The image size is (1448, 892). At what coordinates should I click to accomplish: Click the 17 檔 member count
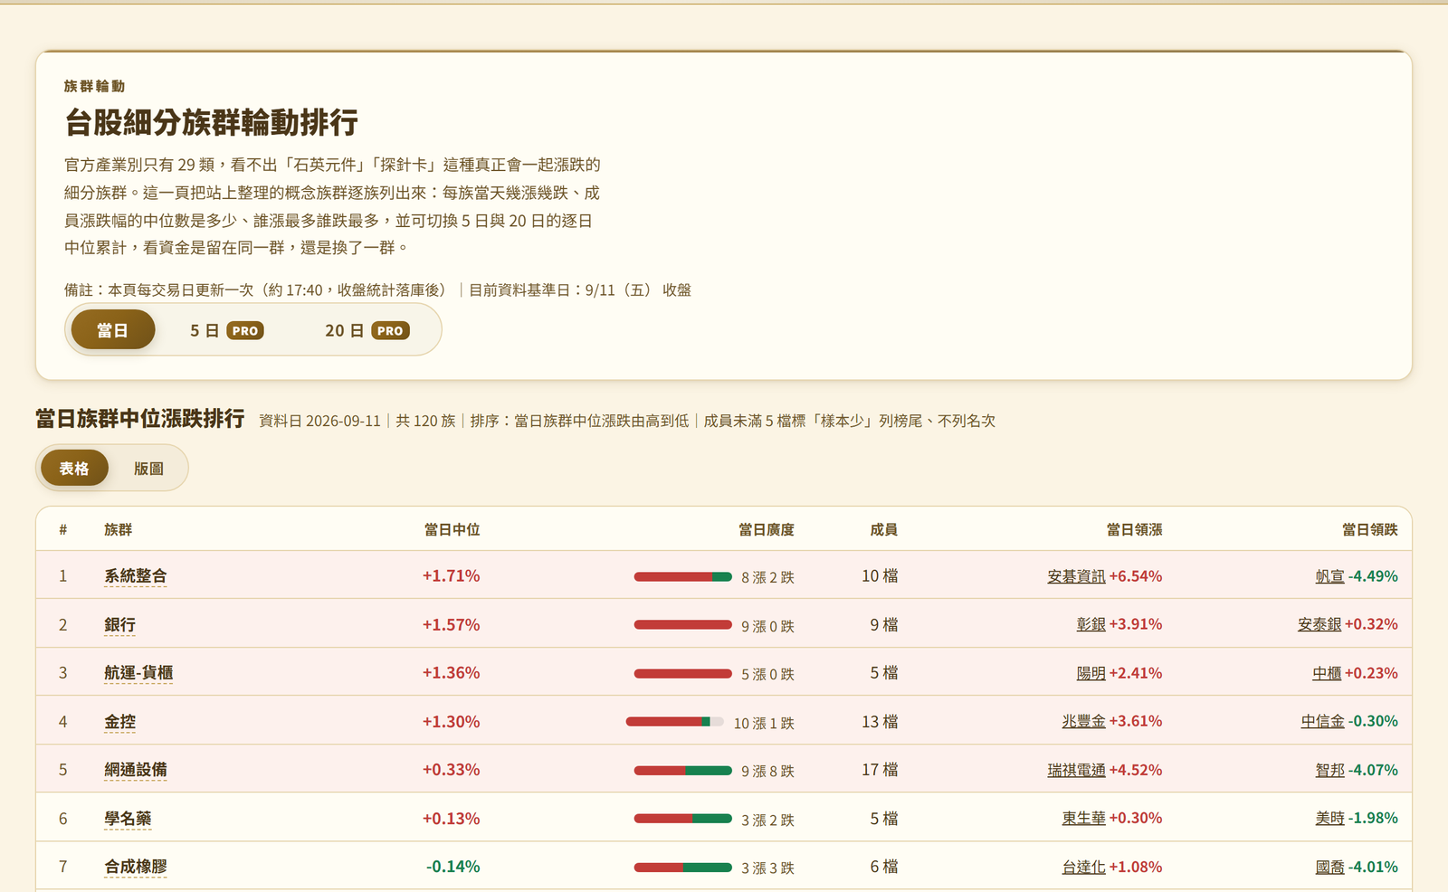pos(880,770)
